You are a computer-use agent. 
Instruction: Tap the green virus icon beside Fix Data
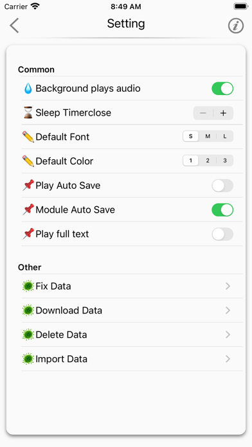coord(28,286)
